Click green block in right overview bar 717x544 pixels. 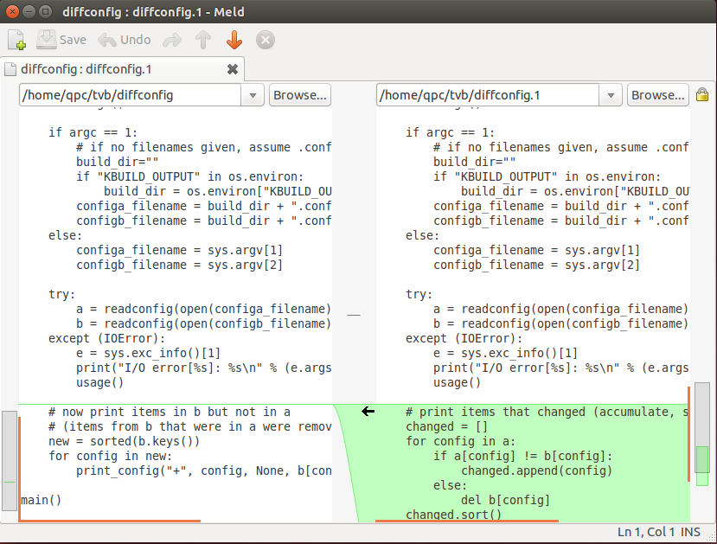[702, 459]
